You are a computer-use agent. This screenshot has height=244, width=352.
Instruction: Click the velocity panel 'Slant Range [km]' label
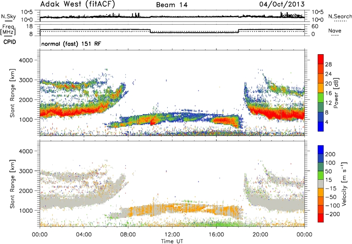[x=12, y=184]
